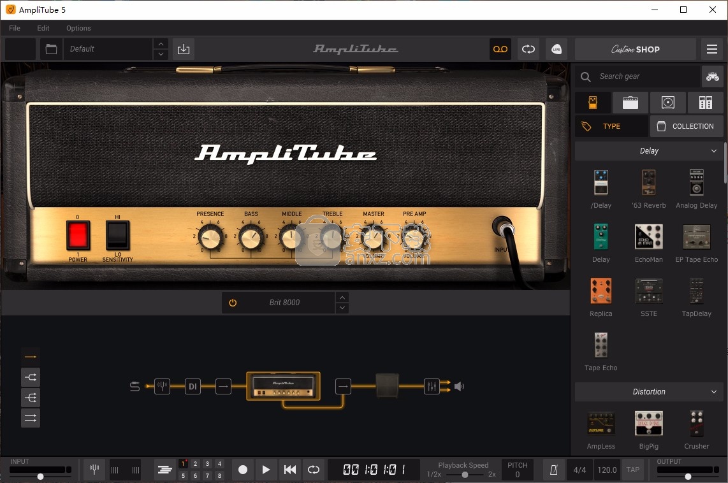Select the stomp pedal gear category icon
The image size is (728, 483).
[x=593, y=103]
